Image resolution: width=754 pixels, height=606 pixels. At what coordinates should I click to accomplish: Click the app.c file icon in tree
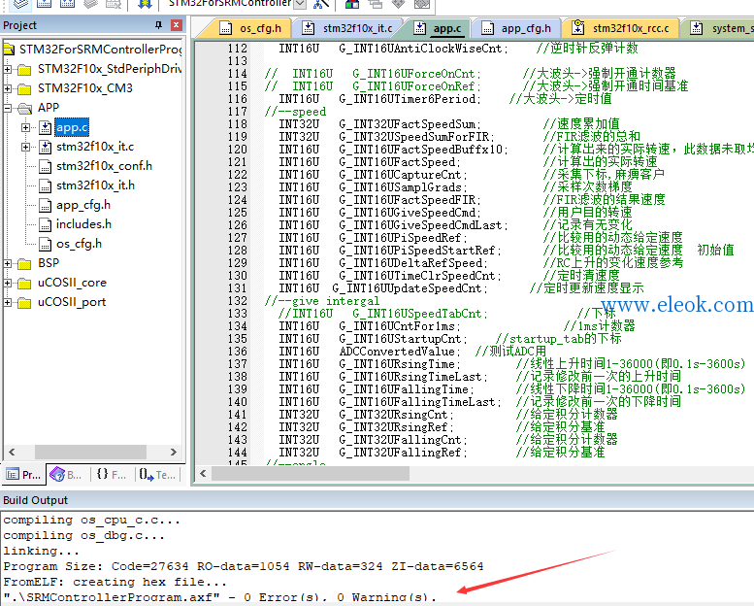coord(46,127)
